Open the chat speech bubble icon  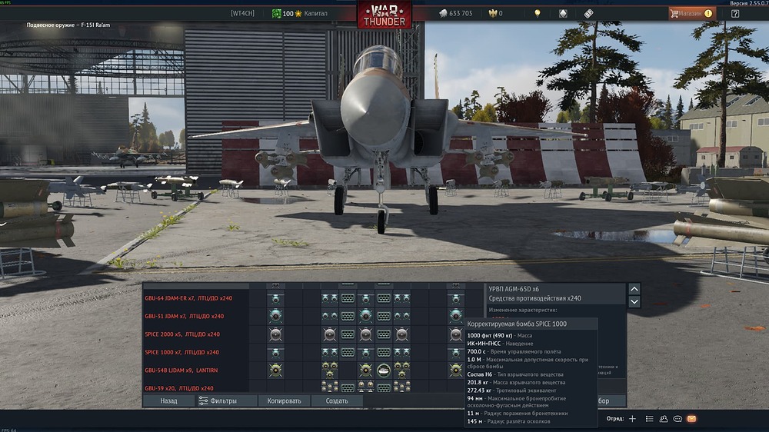(x=677, y=419)
